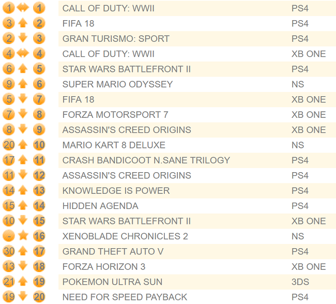
Task: Click the XB ONE label in the Forza Motorsport 7 row
Action: click(x=309, y=115)
